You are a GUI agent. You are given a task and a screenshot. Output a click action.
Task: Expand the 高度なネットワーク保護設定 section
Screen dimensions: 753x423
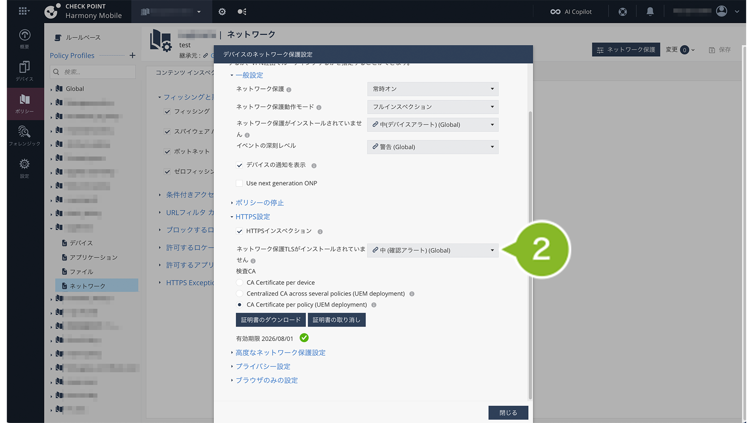[280, 353]
